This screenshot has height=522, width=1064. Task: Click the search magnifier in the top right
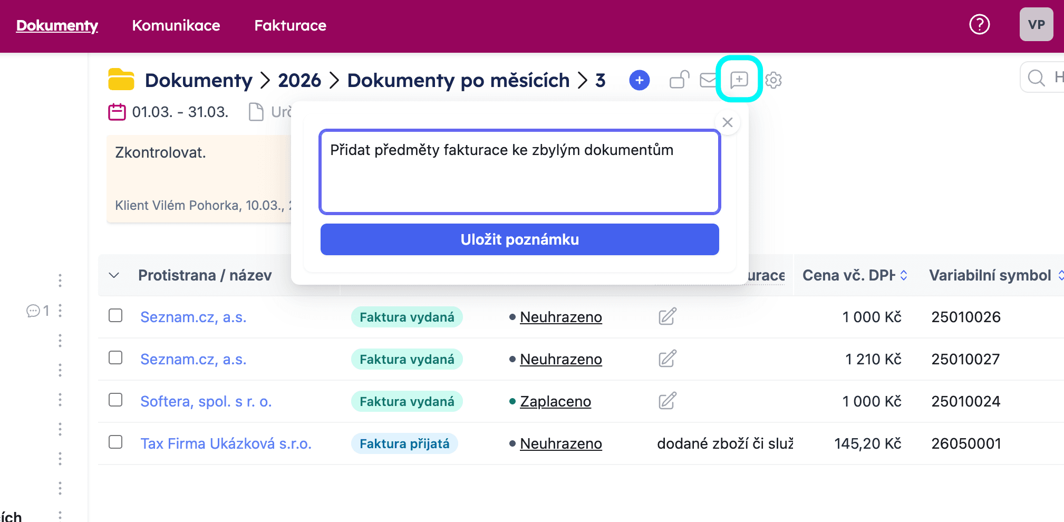[1035, 78]
